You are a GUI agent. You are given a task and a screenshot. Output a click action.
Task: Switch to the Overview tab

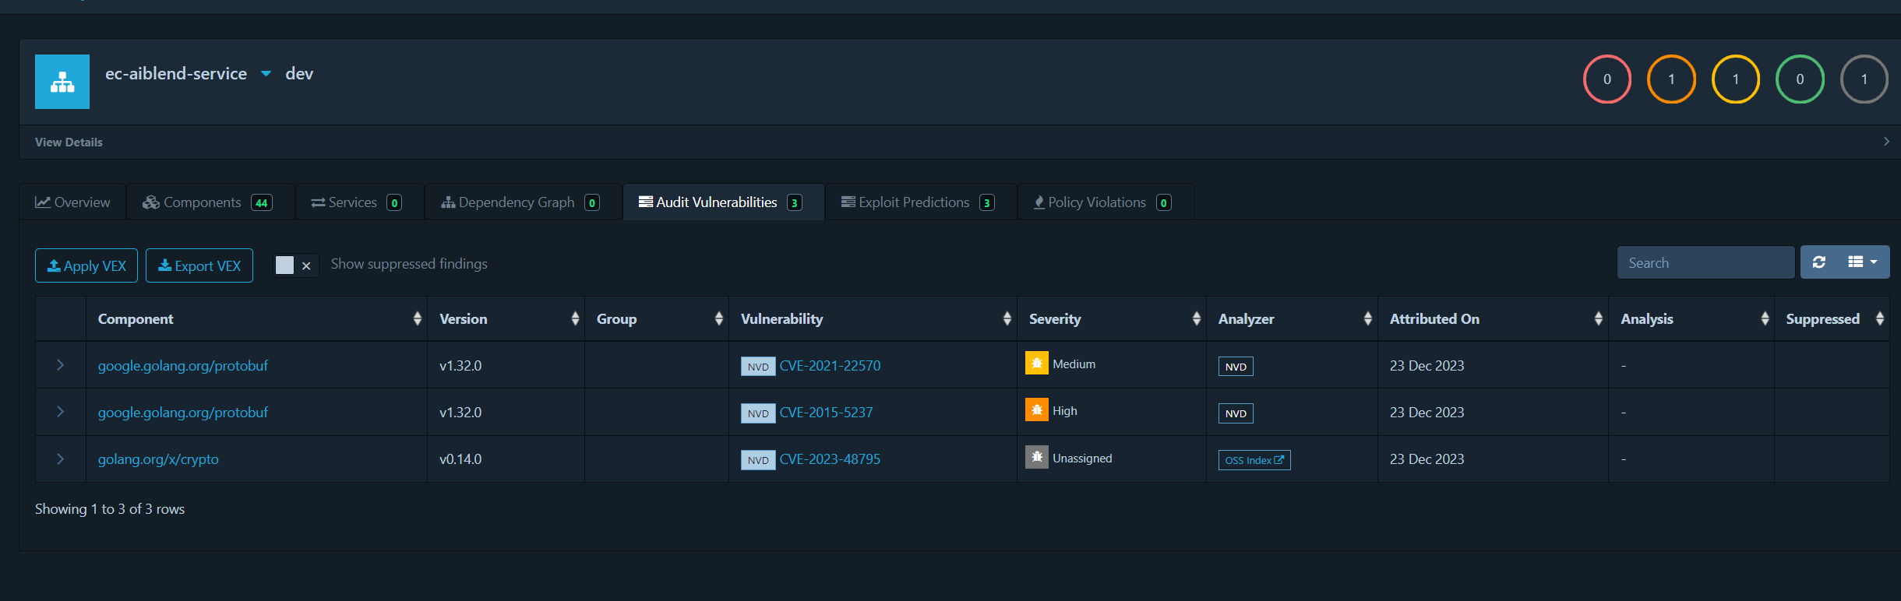(x=72, y=202)
